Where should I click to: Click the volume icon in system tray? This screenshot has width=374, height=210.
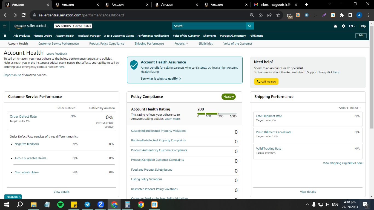(327, 204)
